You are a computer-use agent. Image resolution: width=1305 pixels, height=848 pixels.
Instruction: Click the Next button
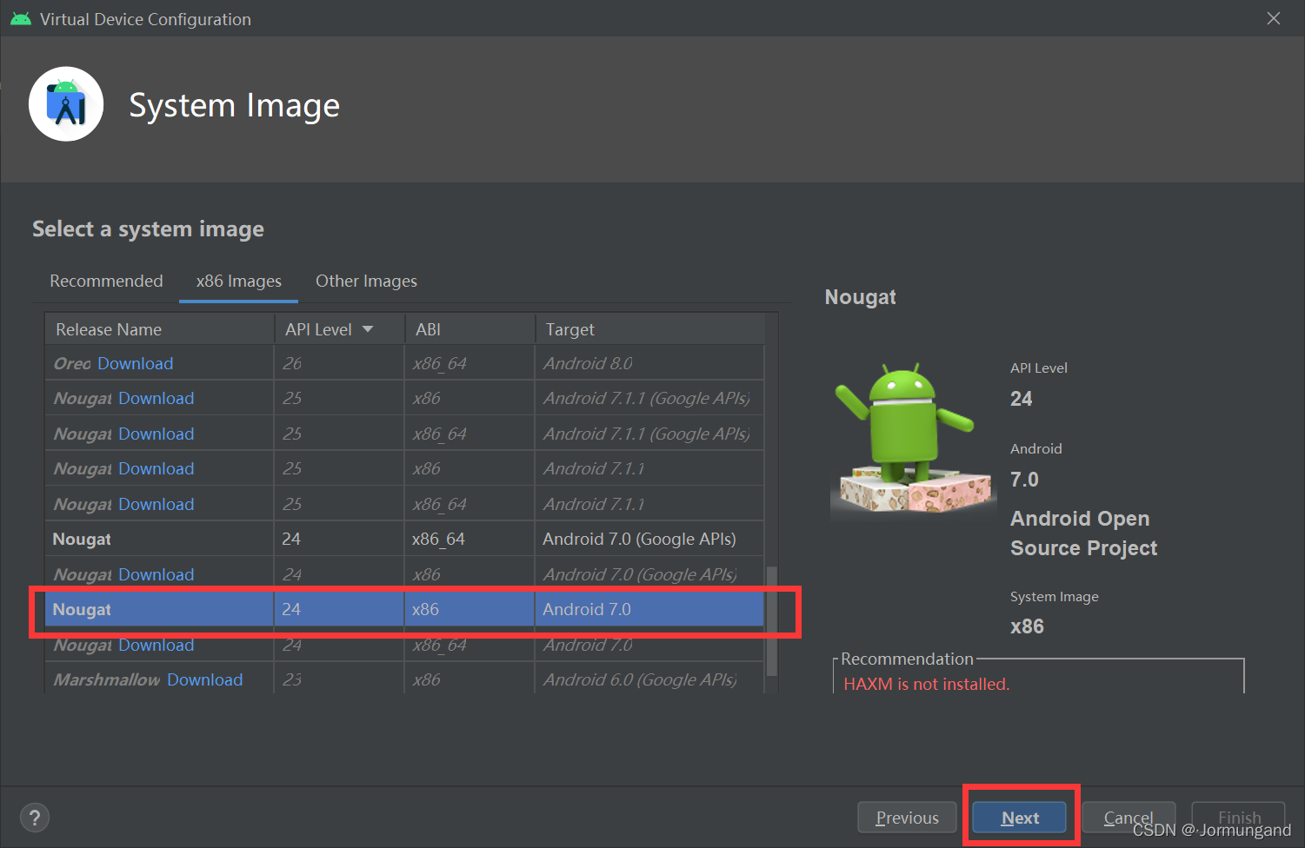coord(1020,818)
